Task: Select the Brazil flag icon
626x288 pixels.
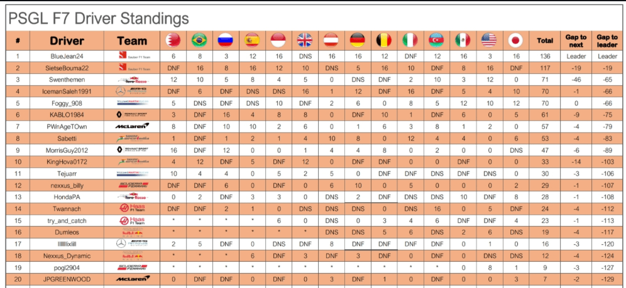Action: click(x=199, y=40)
